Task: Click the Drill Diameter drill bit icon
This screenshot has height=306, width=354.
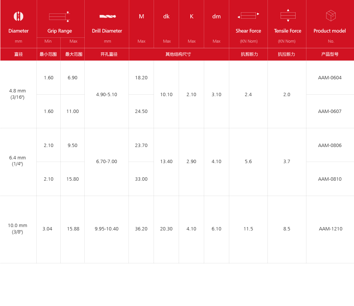Action: (x=107, y=16)
